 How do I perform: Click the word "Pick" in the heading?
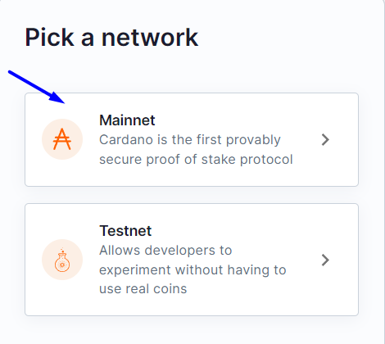coord(49,38)
